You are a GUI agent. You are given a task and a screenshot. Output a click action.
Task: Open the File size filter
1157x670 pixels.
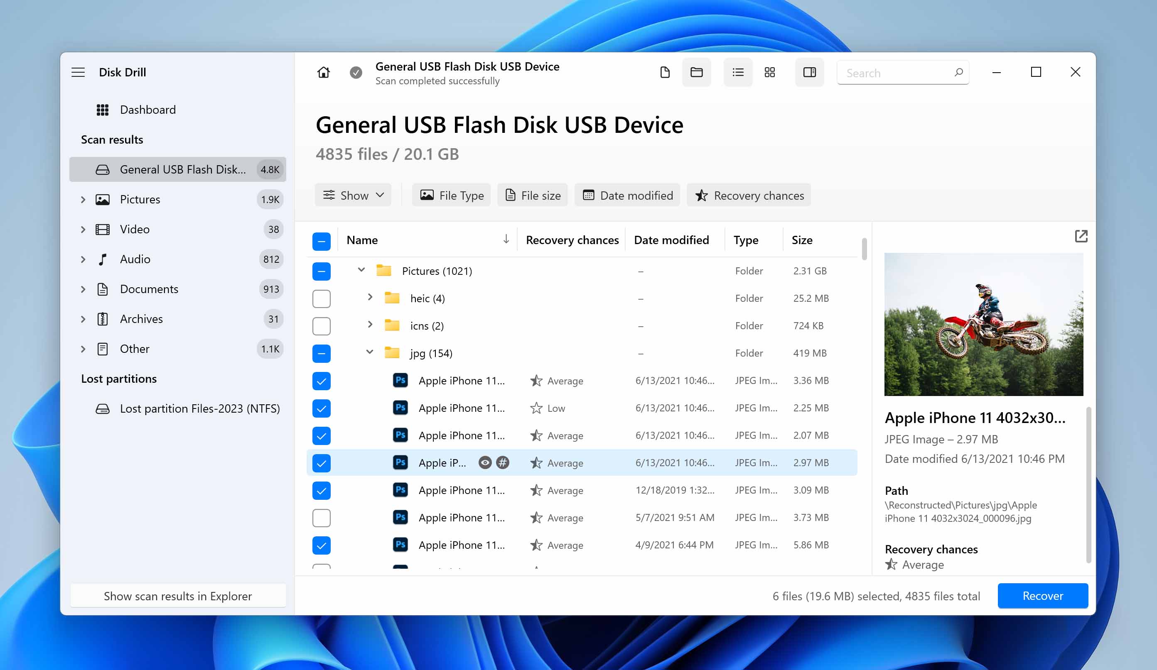(x=533, y=195)
